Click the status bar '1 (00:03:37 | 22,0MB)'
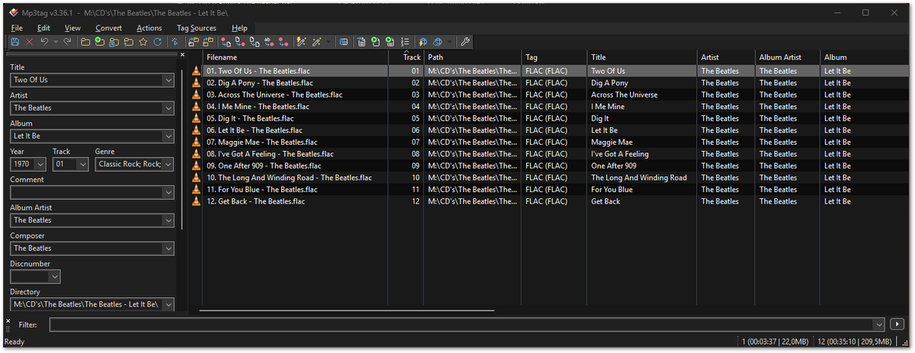915x353 pixels. click(775, 342)
